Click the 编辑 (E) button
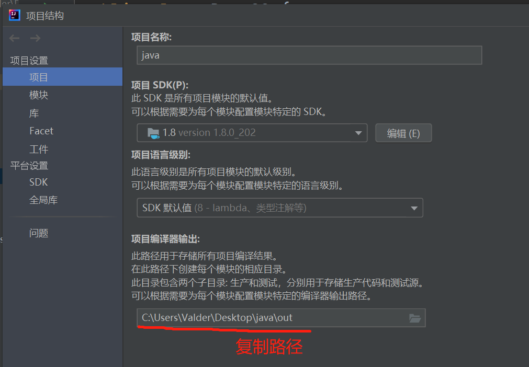This screenshot has width=529, height=367. 403,133
